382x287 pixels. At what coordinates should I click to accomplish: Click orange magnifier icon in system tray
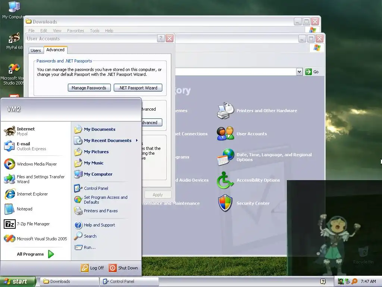point(354,281)
